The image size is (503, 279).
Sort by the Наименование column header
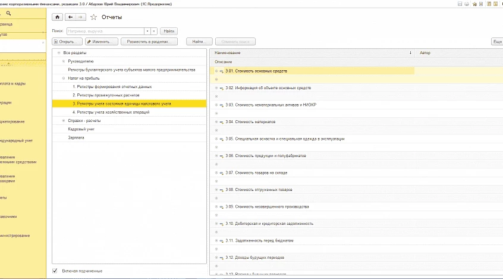tap(313, 53)
